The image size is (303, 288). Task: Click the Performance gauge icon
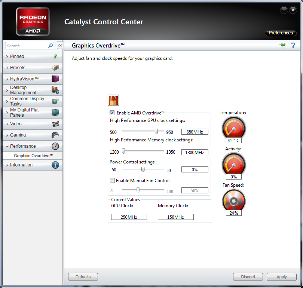click(x=55, y=146)
